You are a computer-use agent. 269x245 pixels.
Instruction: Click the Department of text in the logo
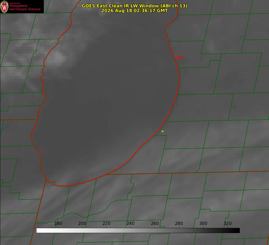click(15, 3)
